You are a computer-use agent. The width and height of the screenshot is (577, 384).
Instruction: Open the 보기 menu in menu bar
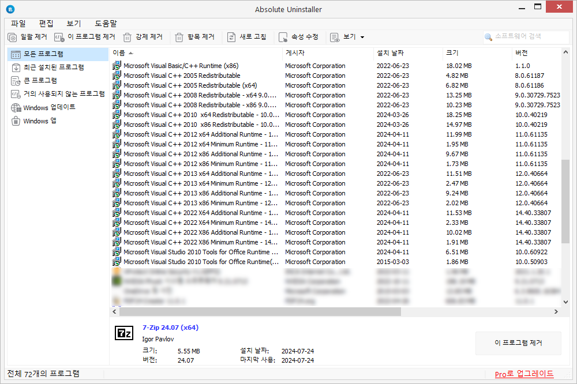[x=74, y=24]
